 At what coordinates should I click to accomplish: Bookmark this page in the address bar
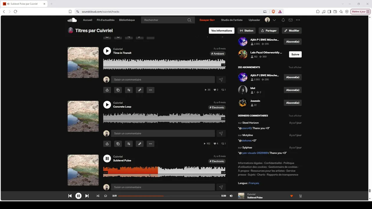70,12
